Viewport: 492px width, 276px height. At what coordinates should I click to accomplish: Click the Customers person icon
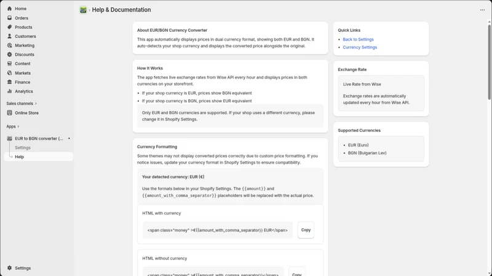click(x=9, y=36)
